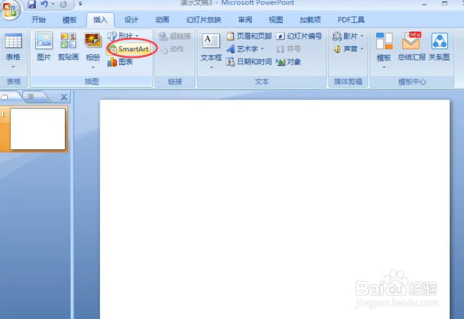Open the 幻灯片放映 tab
Viewport: 464px width, 319px height.
point(204,20)
